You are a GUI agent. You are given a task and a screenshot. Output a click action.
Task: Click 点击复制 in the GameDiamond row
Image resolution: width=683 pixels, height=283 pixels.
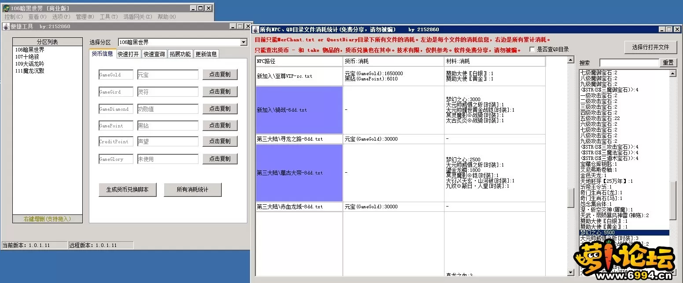[x=220, y=109]
